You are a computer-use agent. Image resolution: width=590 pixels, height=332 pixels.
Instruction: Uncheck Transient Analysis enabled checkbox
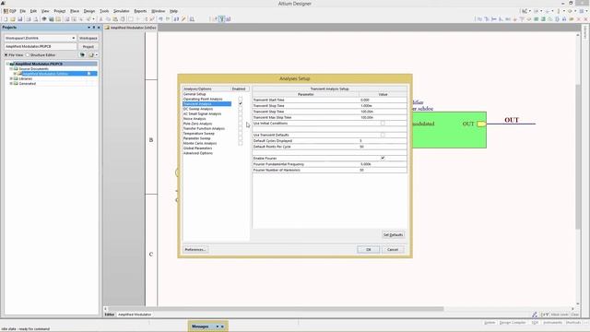[240, 103]
